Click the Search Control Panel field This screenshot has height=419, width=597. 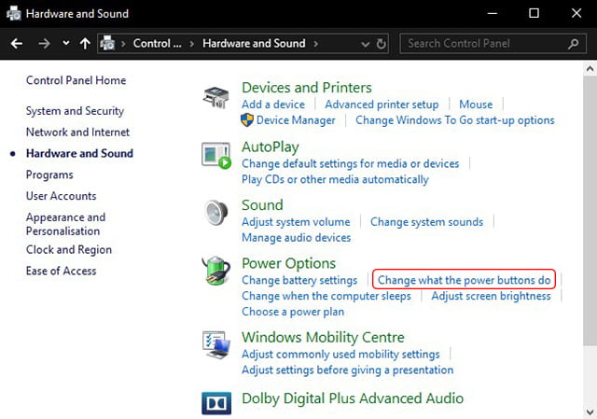(x=493, y=44)
